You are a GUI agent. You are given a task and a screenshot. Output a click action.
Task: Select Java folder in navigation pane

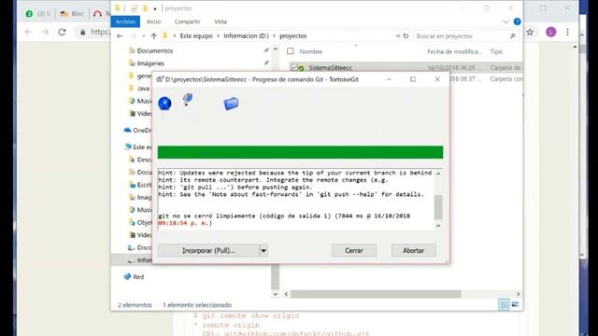[143, 89]
